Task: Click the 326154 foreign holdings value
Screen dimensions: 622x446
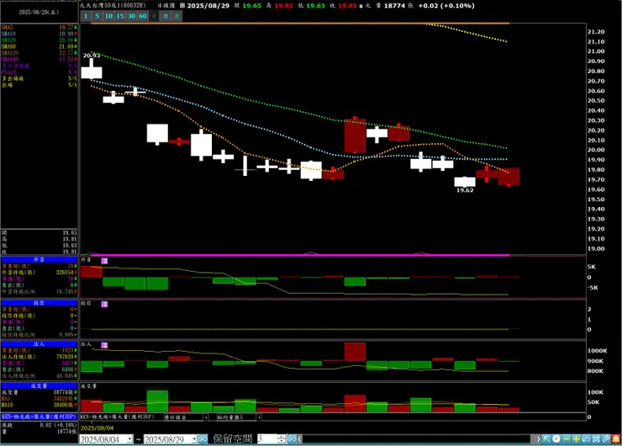Action: (65, 273)
